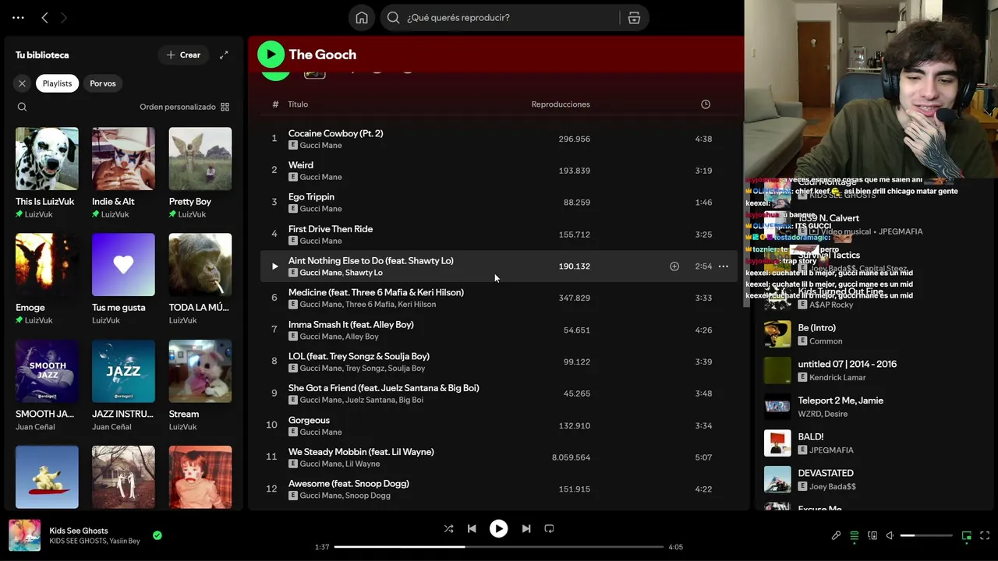998x561 pixels.
Task: Open the Kids See Ghosts title in now playing
Action: 79,531
